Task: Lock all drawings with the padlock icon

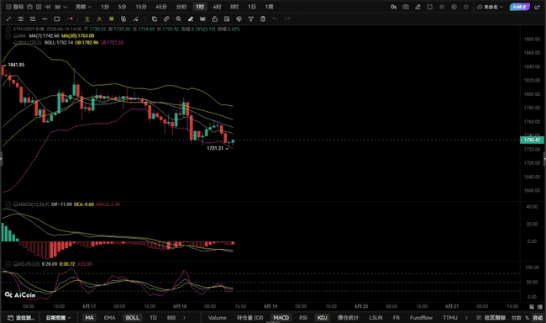Action: click(214, 19)
